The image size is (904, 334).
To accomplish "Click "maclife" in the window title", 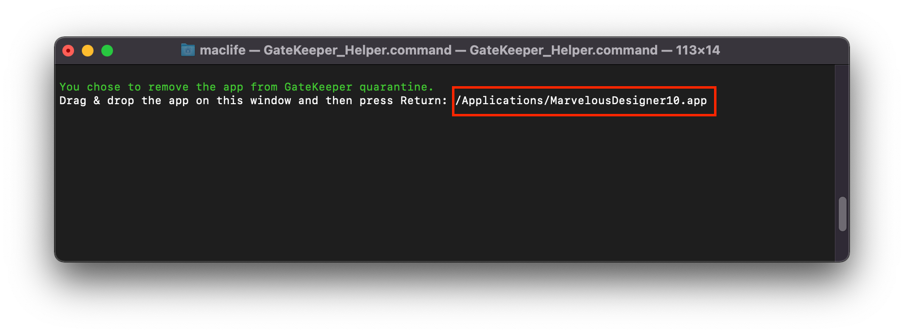I will (223, 50).
